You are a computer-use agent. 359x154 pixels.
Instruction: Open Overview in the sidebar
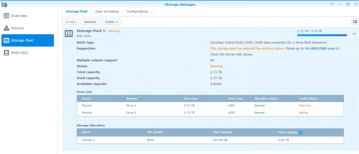click(x=27, y=16)
